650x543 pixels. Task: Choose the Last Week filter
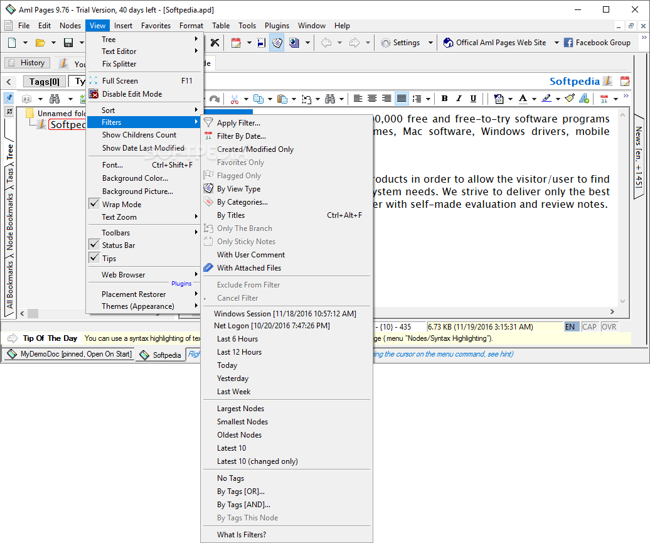coord(287,392)
